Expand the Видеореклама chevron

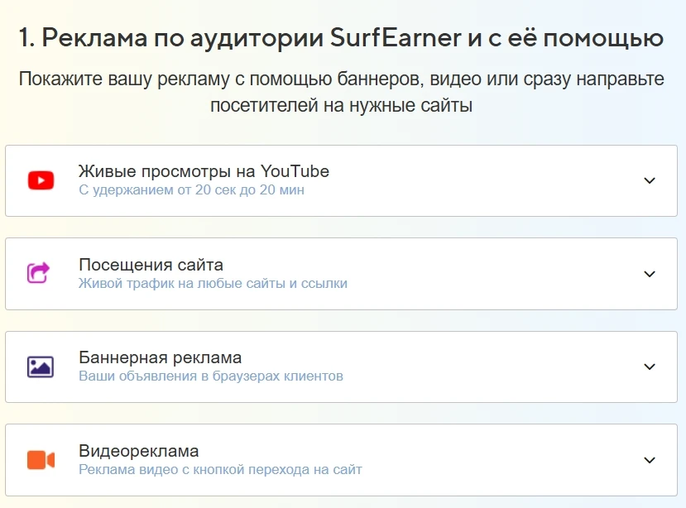tap(650, 460)
